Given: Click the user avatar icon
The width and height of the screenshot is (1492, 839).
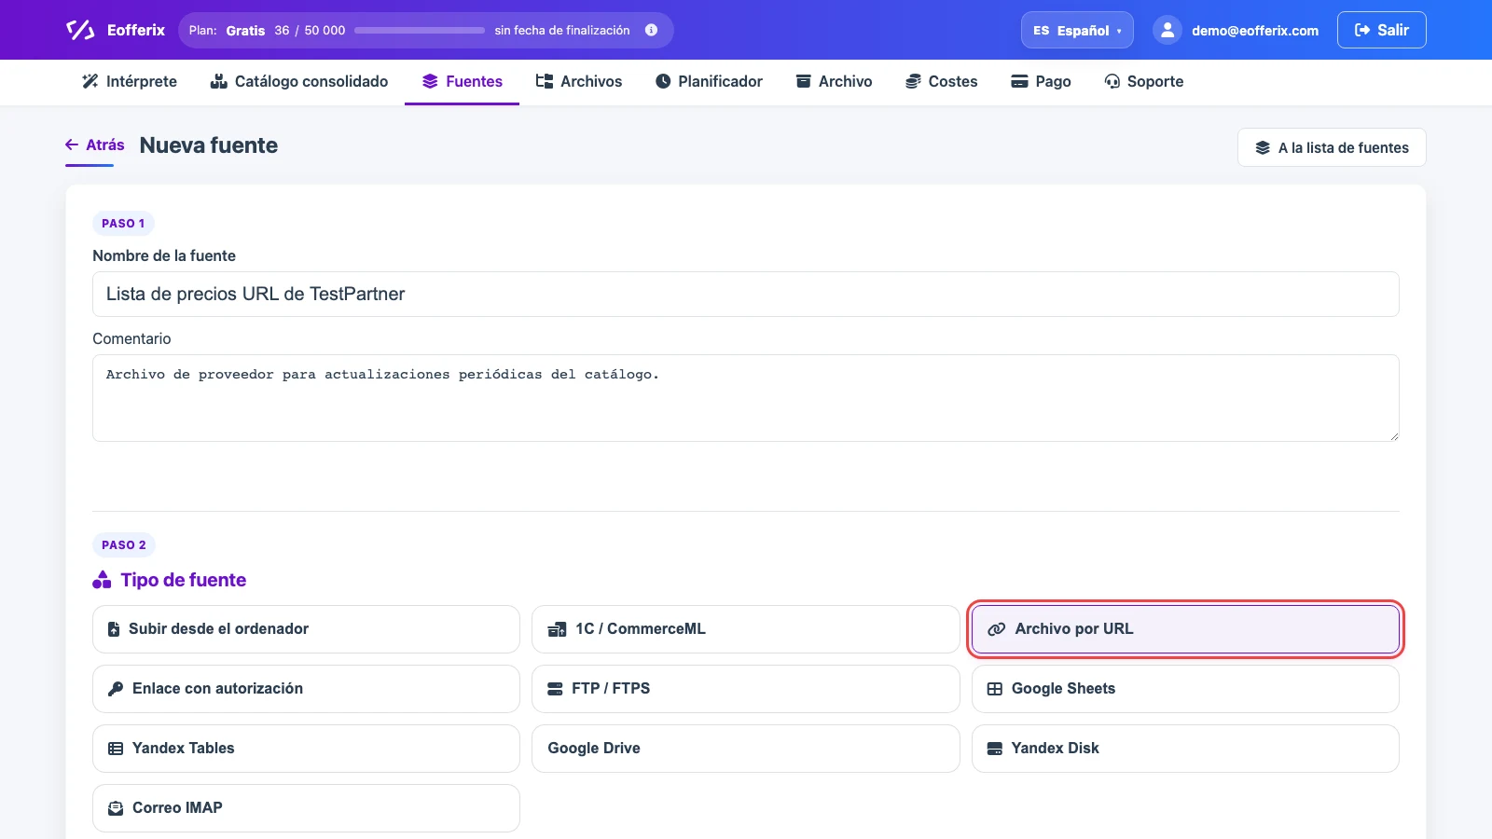Looking at the screenshot, I should coord(1167,30).
